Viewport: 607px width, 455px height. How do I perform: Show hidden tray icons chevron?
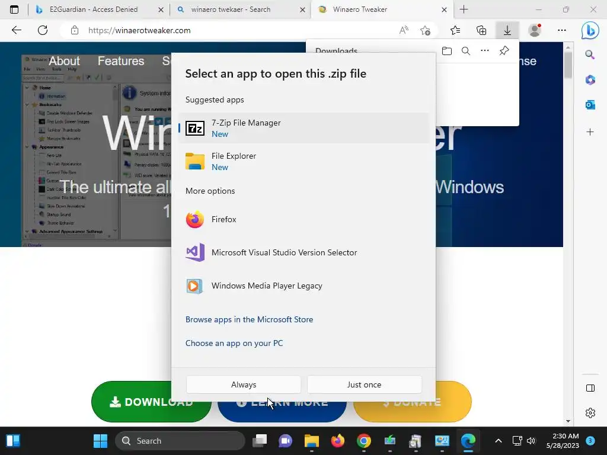coord(498,441)
